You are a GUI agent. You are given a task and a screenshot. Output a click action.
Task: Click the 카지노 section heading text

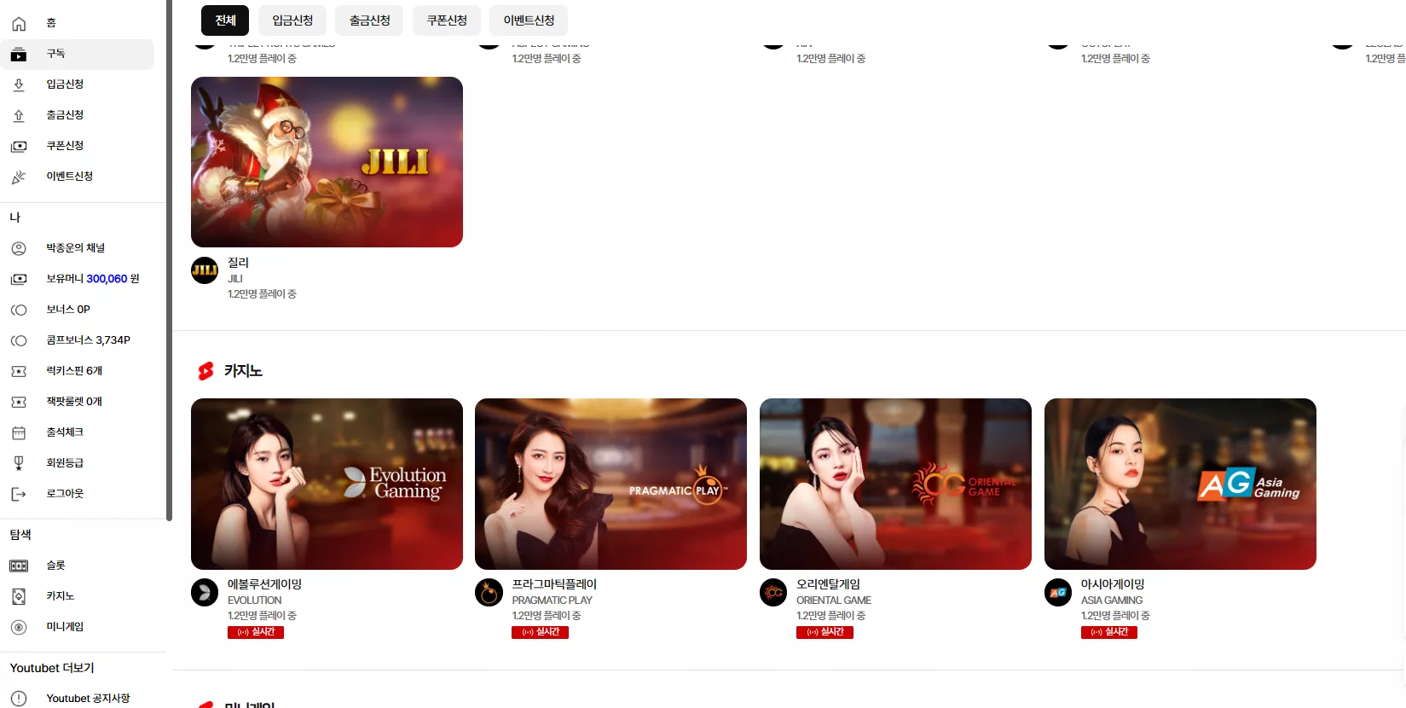(x=243, y=371)
